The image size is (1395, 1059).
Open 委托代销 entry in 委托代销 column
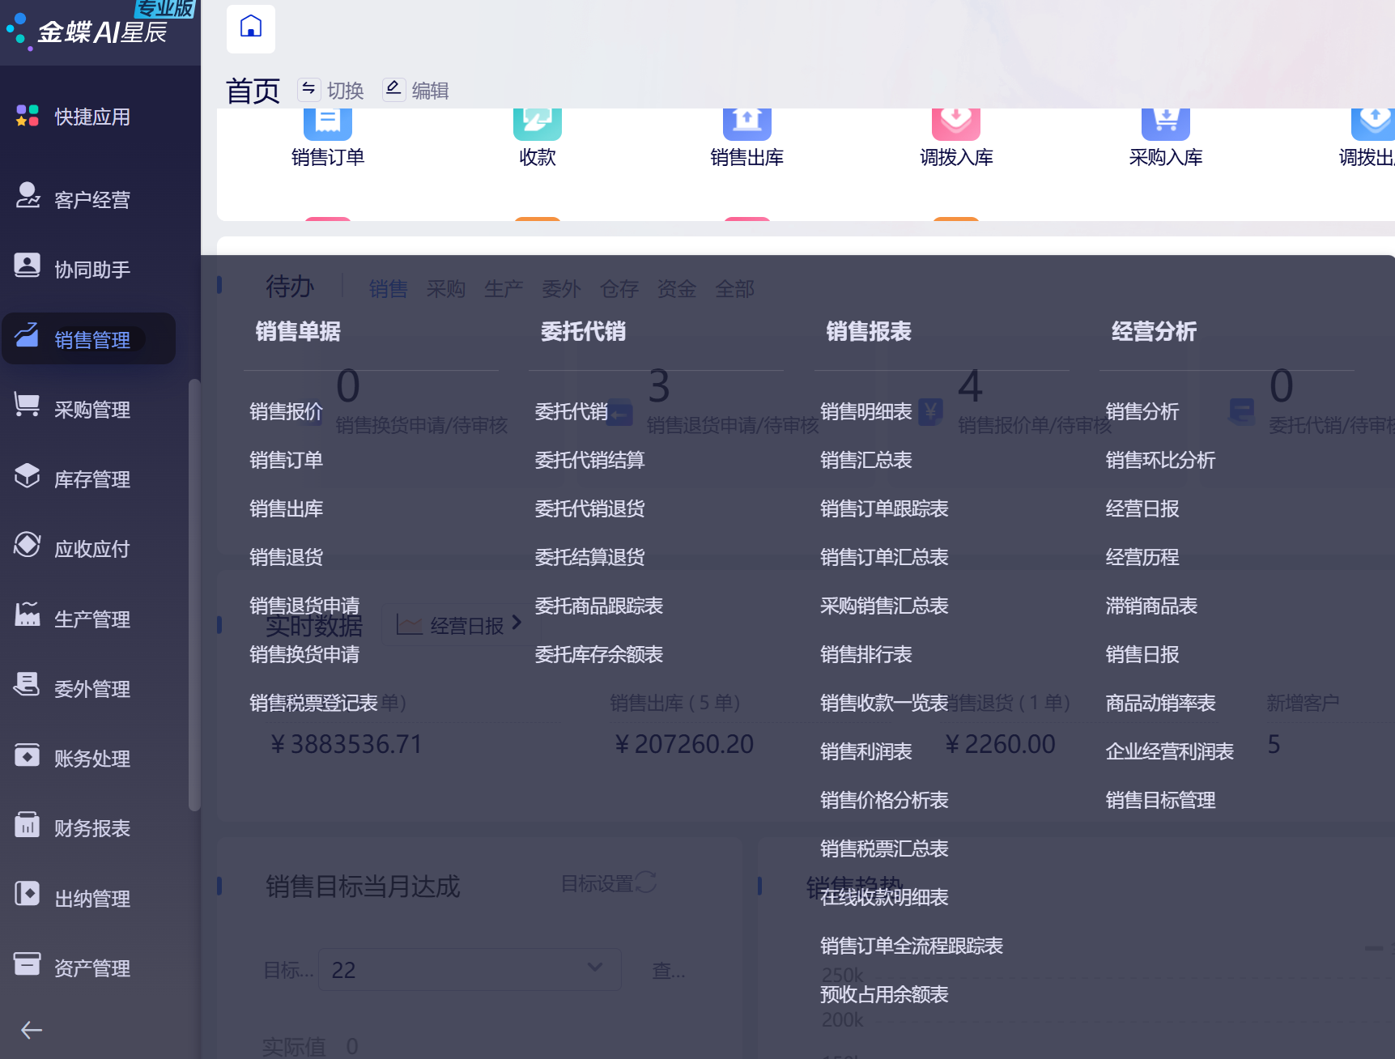coord(572,412)
